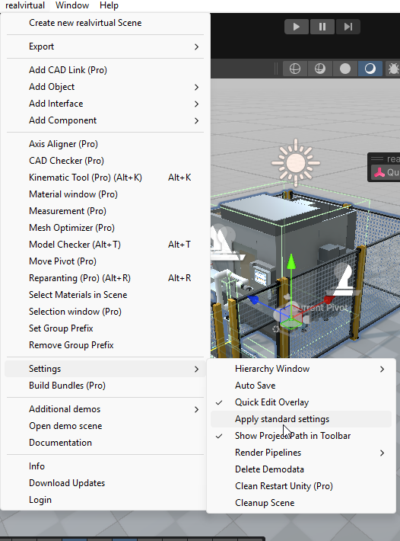The width and height of the screenshot is (400, 541).
Task: Expand the Add Interface submenu
Action: point(105,104)
